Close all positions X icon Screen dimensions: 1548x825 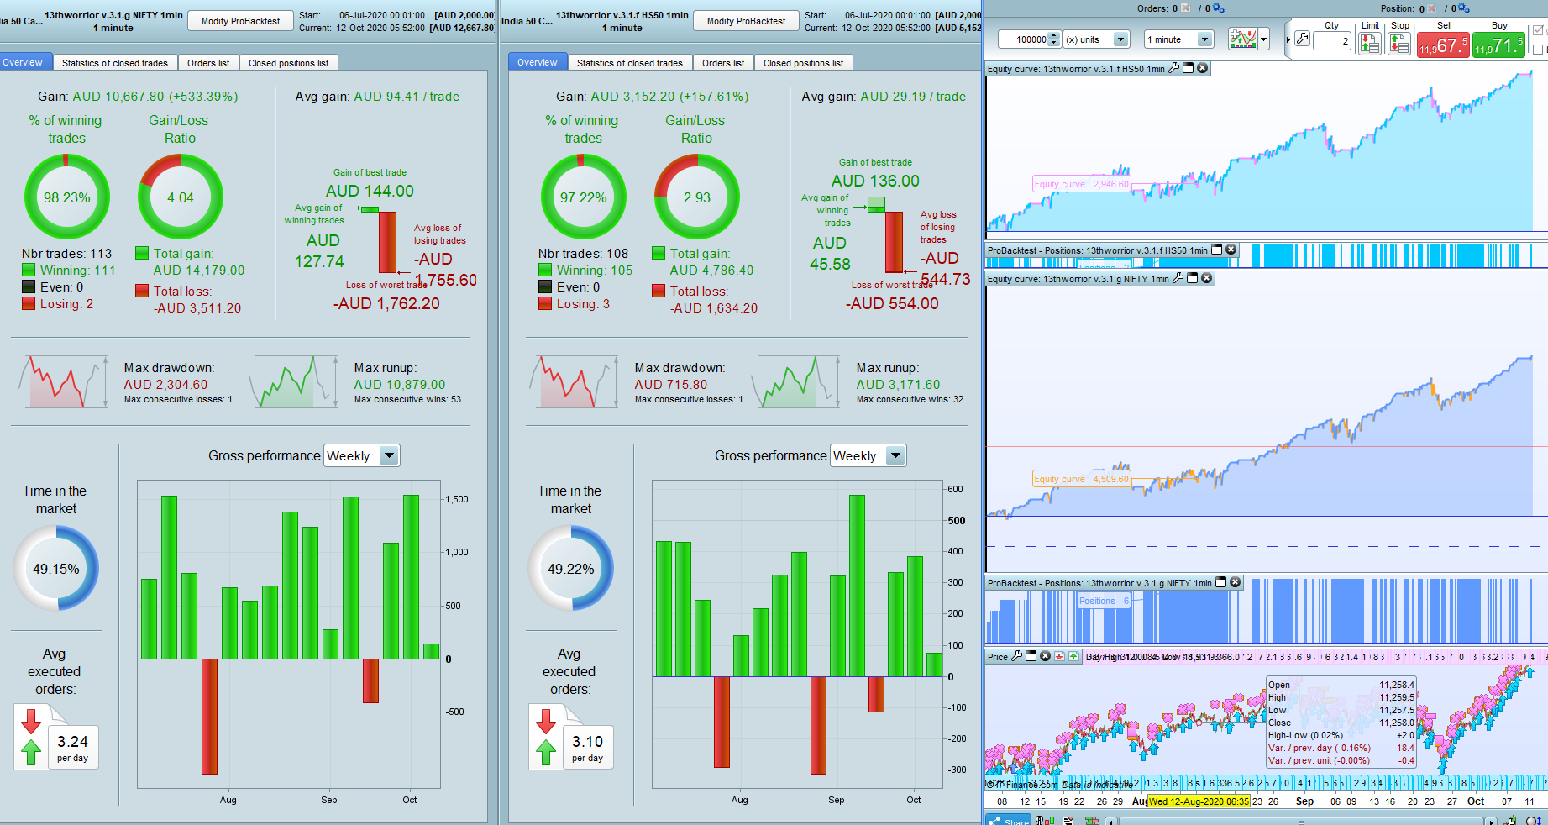[1432, 8]
